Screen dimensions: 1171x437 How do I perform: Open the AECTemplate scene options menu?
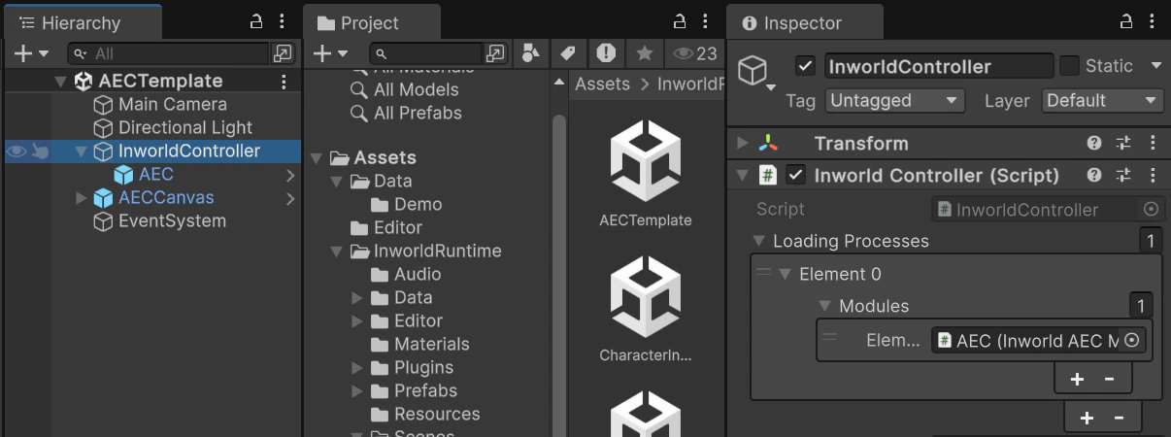[284, 82]
